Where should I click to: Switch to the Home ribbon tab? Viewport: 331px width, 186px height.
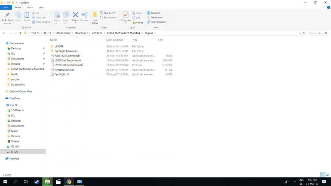pyautogui.click(x=18, y=7)
